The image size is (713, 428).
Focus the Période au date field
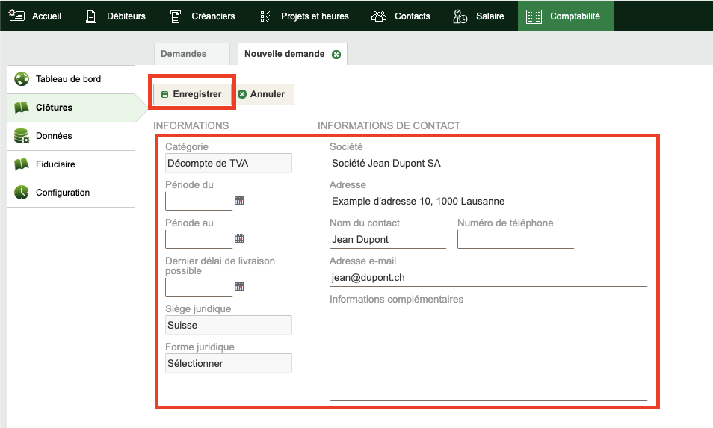click(199, 239)
